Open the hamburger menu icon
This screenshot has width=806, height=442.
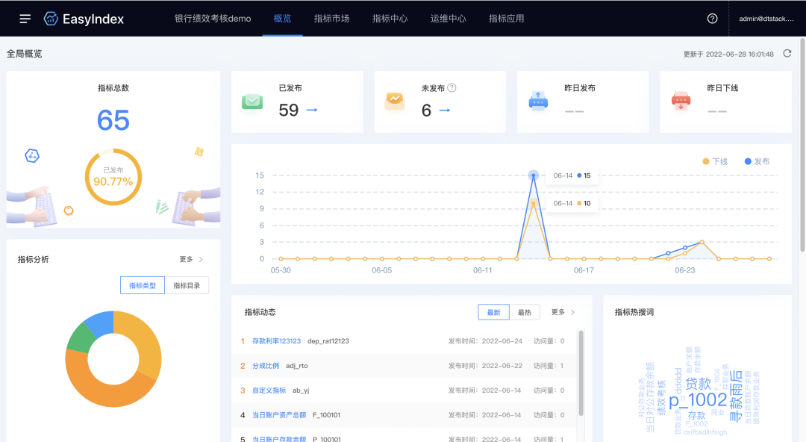(25, 19)
